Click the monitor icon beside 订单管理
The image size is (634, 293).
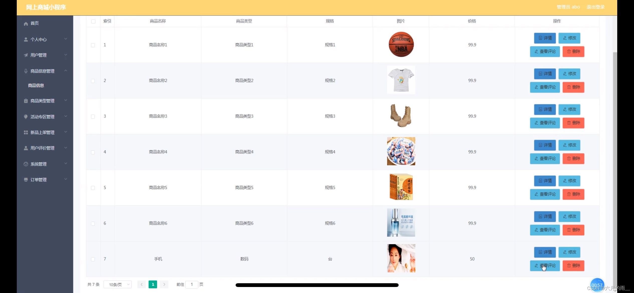pyautogui.click(x=26, y=180)
